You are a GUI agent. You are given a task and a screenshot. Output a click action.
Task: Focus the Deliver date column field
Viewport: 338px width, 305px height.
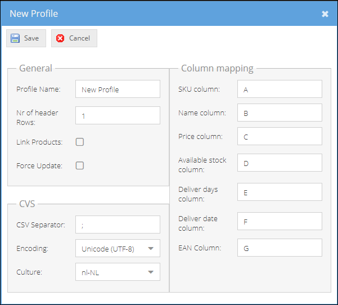click(x=280, y=221)
